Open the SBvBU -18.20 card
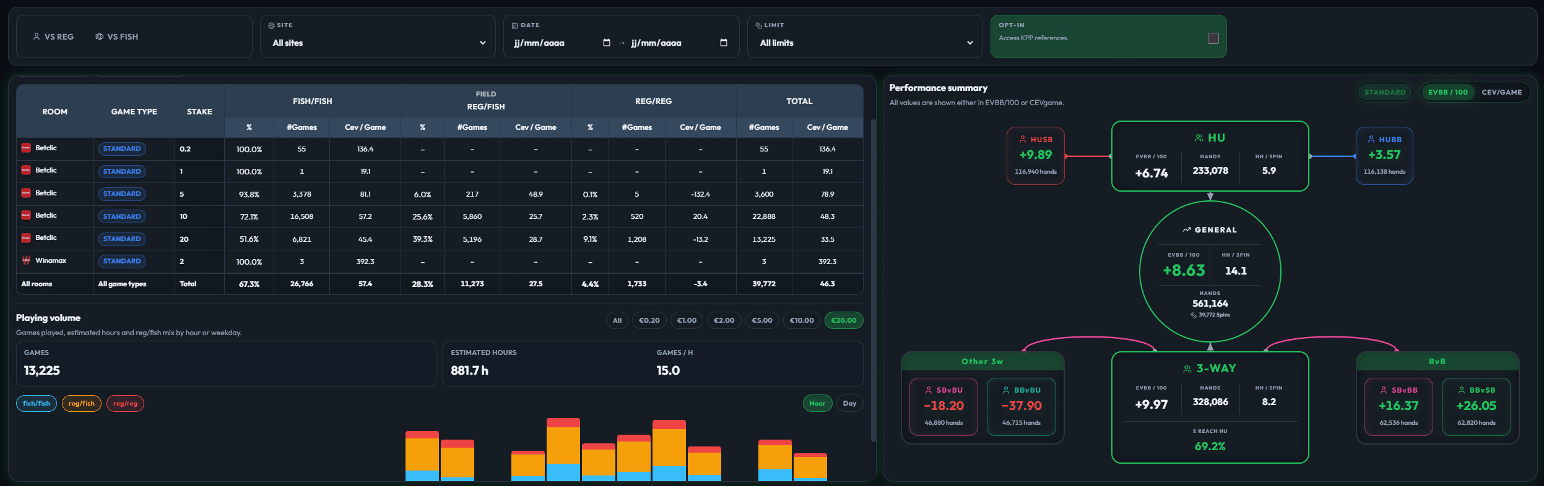The height and width of the screenshot is (486, 1544). pyautogui.click(x=943, y=407)
